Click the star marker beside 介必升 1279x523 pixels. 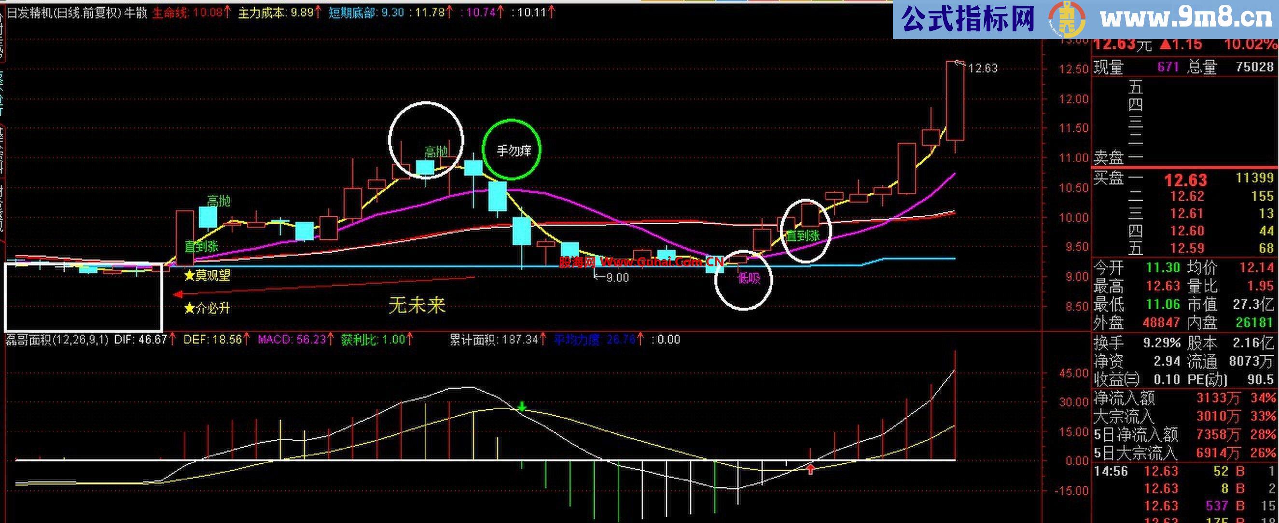(x=189, y=309)
